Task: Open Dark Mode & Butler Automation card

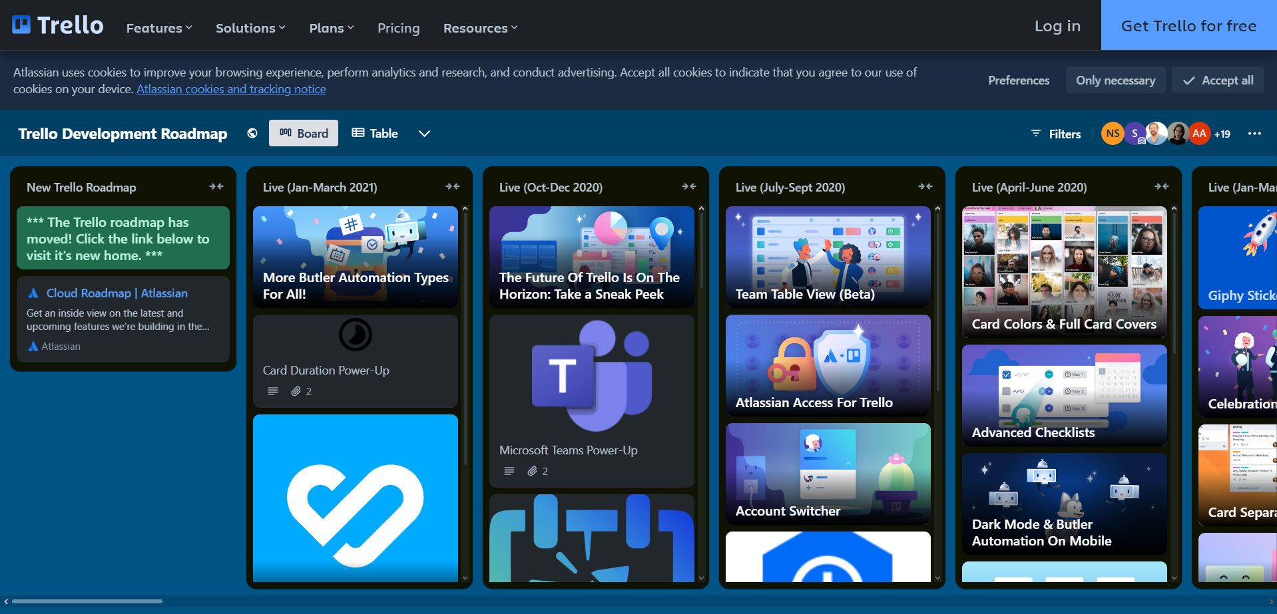Action: coord(1065,504)
